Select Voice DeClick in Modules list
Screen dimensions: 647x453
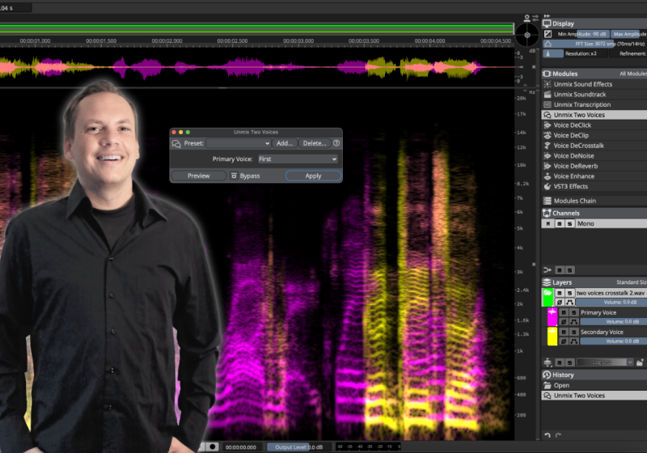594,125
